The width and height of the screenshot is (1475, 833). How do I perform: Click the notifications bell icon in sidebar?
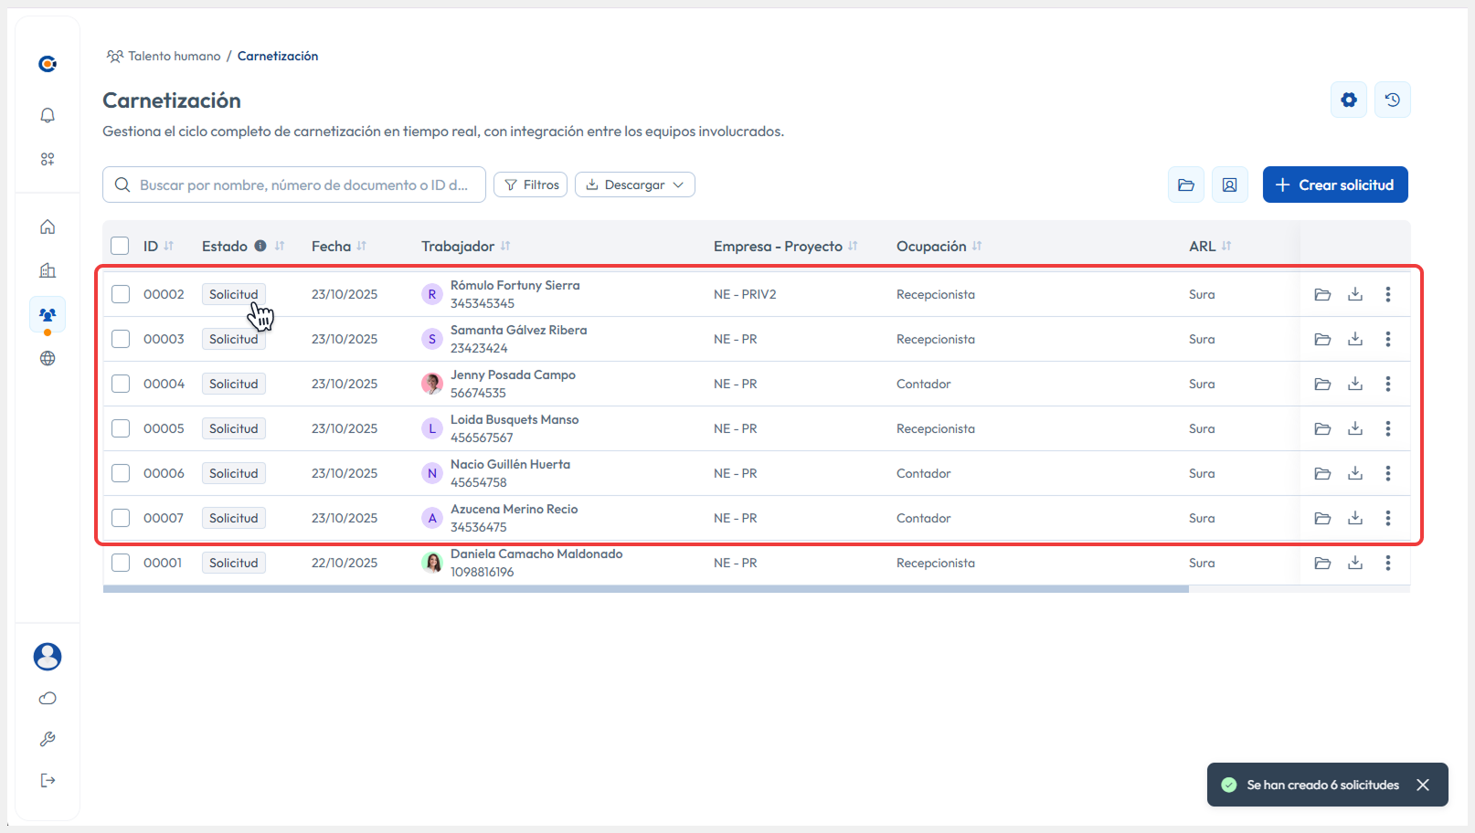[48, 115]
